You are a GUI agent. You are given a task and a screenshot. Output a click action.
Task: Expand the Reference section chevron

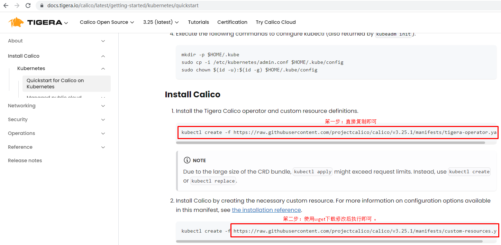[x=103, y=147]
